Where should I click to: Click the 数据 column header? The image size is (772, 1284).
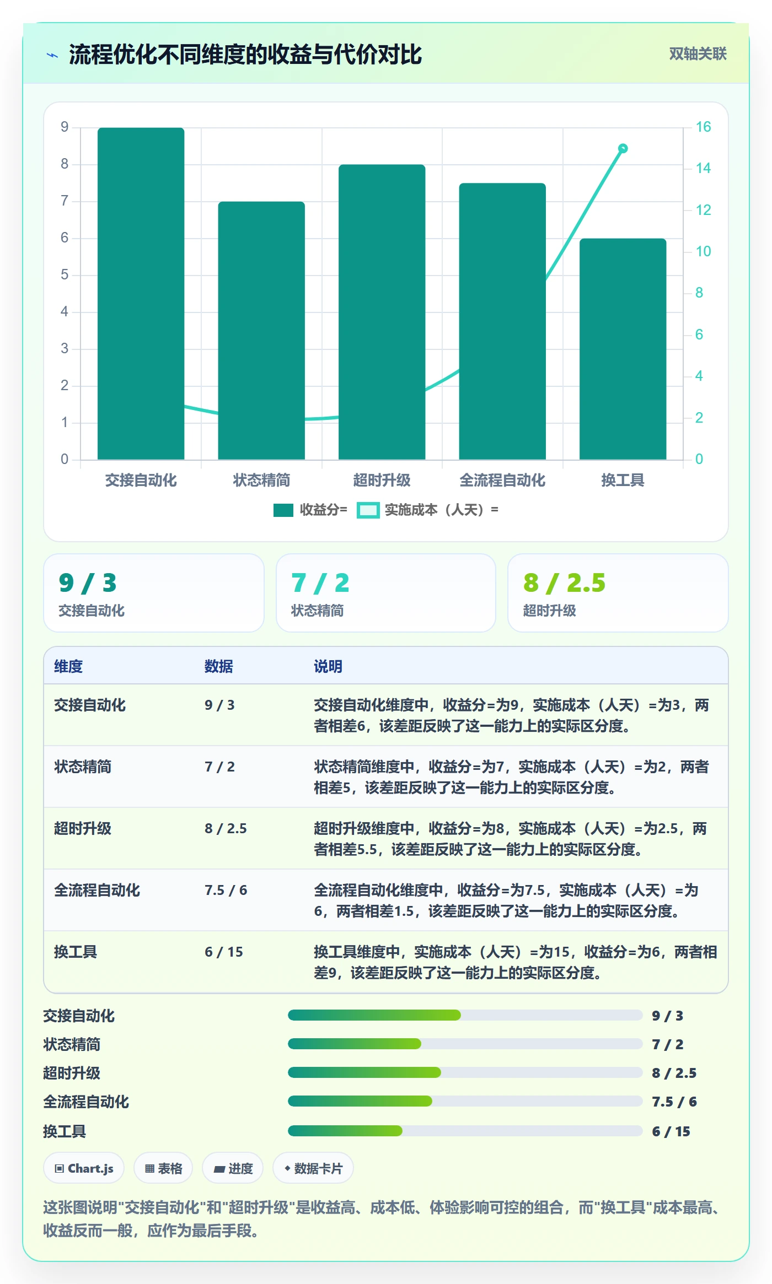click(219, 666)
